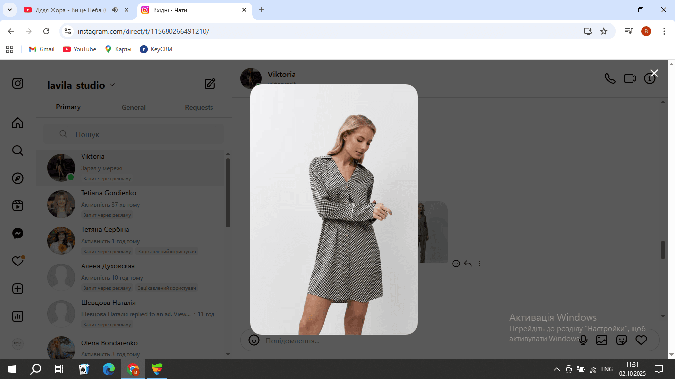
Task: Switch to the Requests inbox tab
Action: [x=199, y=107]
